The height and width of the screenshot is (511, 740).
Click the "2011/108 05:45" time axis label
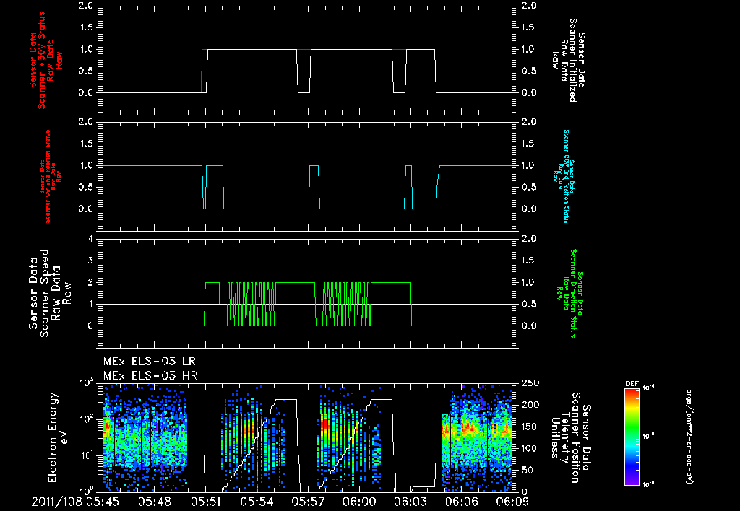(75, 502)
